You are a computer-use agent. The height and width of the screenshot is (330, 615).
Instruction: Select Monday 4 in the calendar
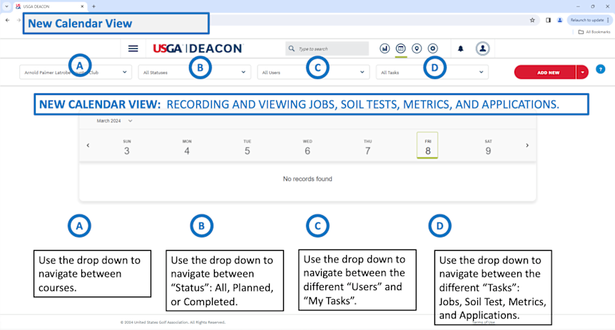coord(187,148)
